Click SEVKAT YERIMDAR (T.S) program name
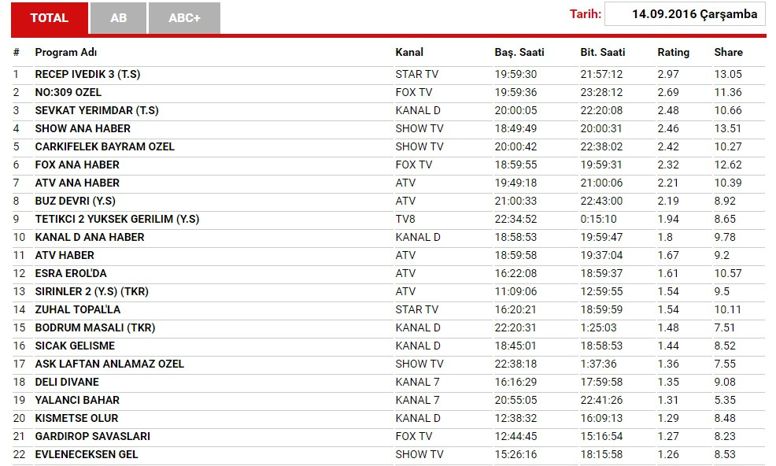776x466 pixels. point(97,110)
